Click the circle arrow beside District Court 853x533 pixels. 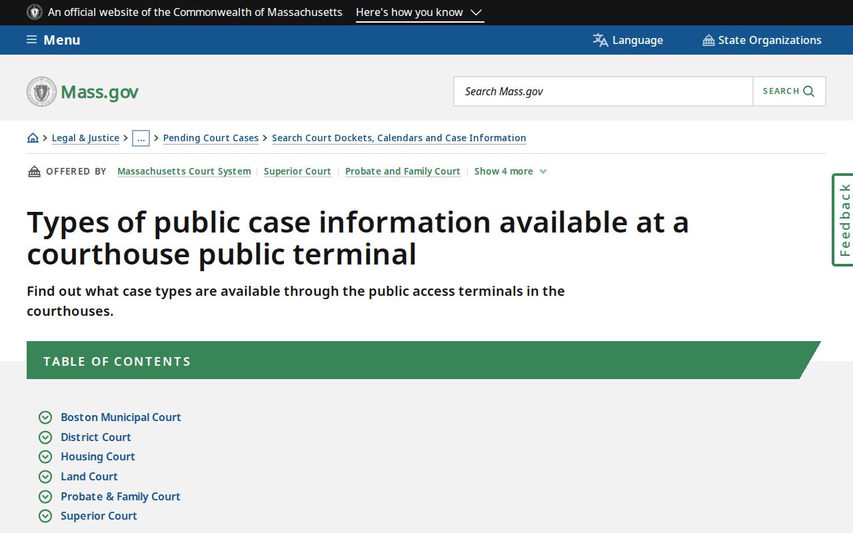pyautogui.click(x=45, y=437)
